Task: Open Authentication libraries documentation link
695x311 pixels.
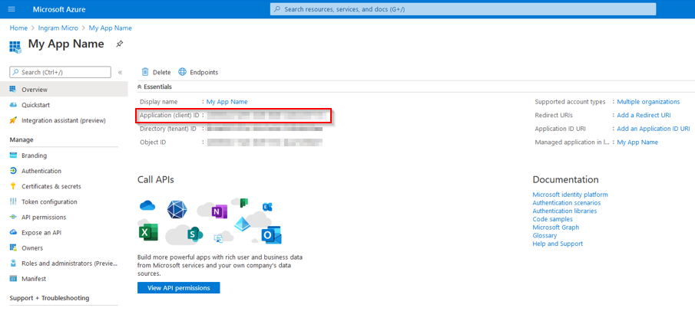Action: pyautogui.click(x=564, y=211)
